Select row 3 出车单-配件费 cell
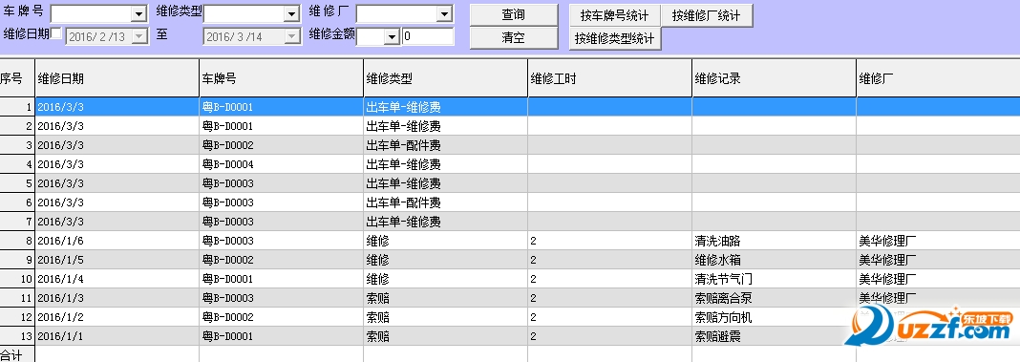Viewport: 1020px width, 362px height. coord(446,145)
